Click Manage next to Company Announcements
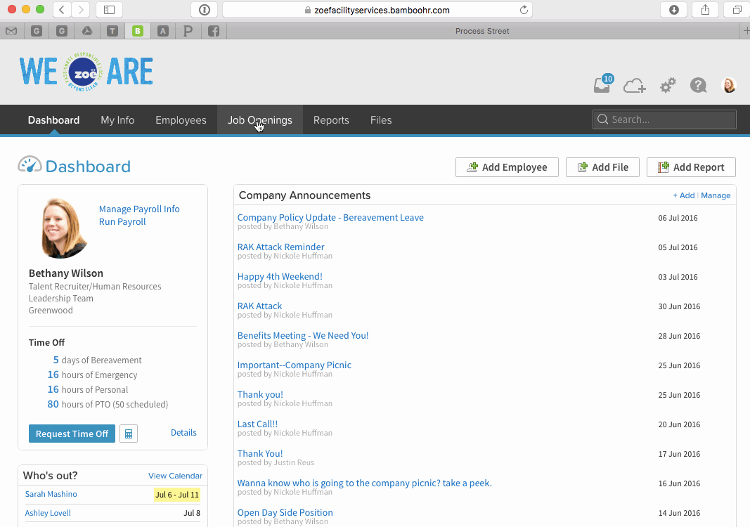The image size is (750, 527). point(716,195)
